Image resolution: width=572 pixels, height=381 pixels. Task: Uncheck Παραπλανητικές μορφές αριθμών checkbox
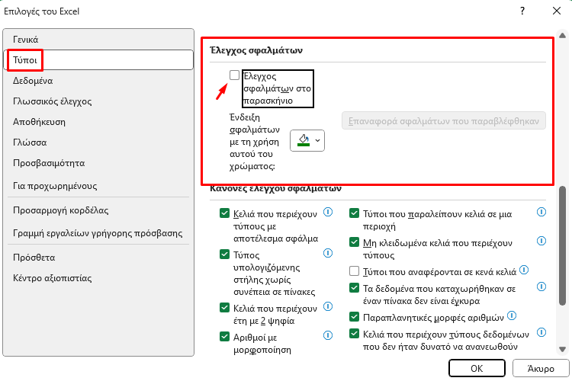(x=354, y=317)
